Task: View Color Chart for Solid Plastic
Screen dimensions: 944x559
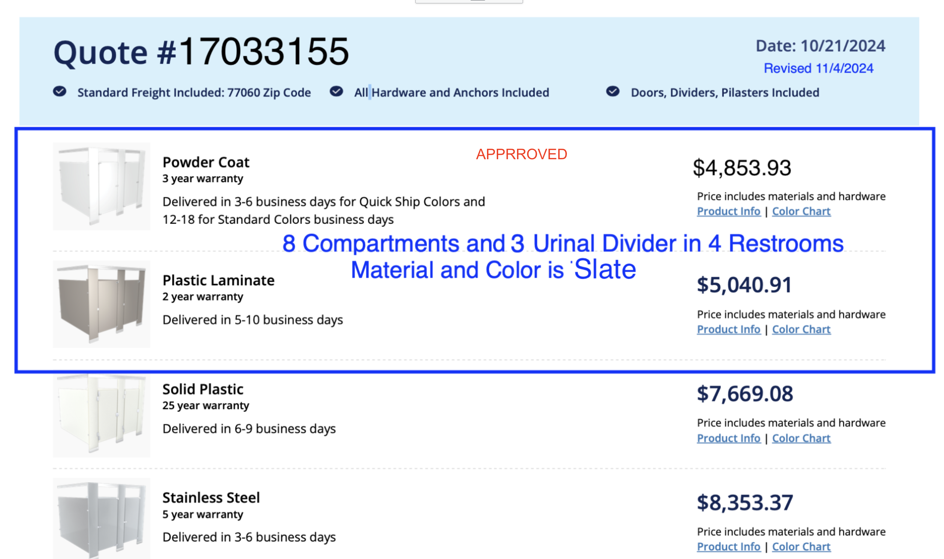Action: (801, 438)
